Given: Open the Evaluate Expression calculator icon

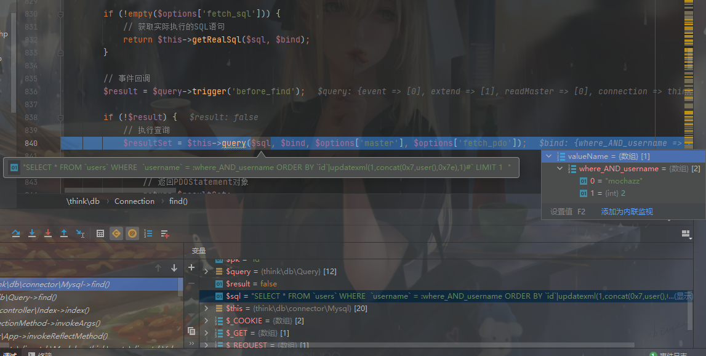Looking at the screenshot, I should point(100,233).
